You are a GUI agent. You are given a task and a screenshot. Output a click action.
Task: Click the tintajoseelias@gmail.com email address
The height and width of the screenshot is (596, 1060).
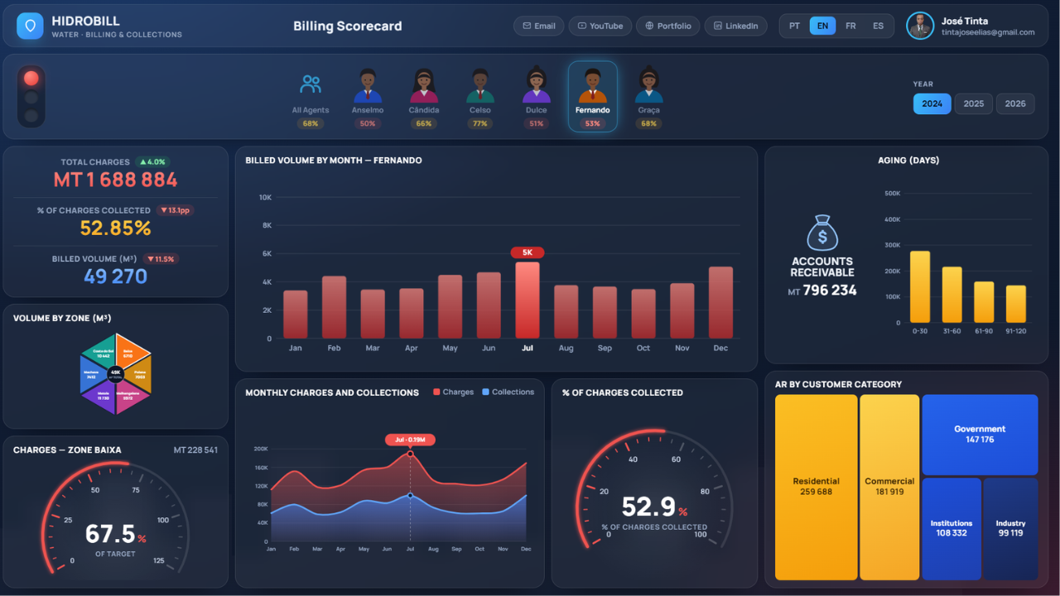click(988, 32)
